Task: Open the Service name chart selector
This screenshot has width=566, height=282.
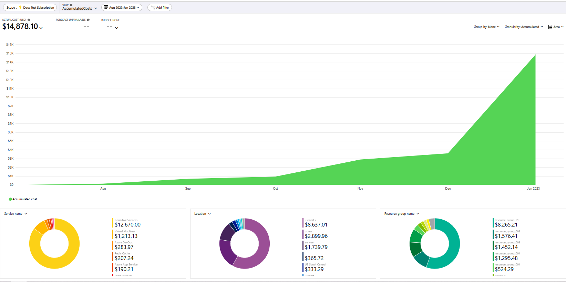Action: [x=16, y=214]
